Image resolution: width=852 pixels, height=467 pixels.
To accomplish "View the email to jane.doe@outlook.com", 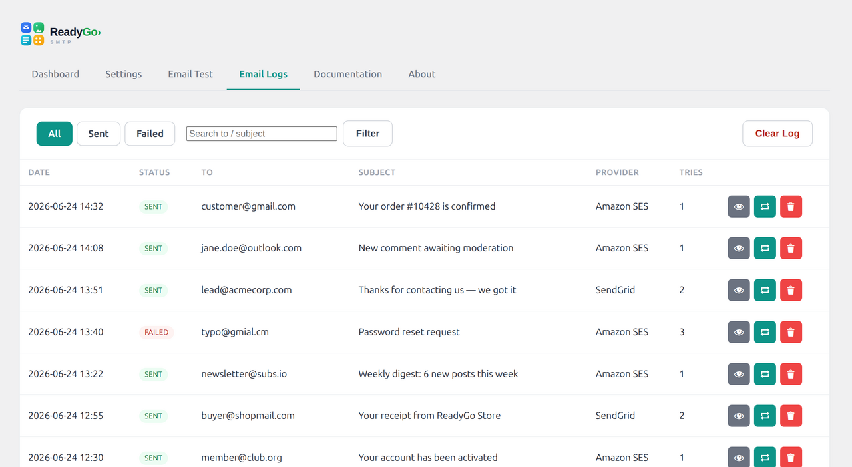I will (x=739, y=248).
